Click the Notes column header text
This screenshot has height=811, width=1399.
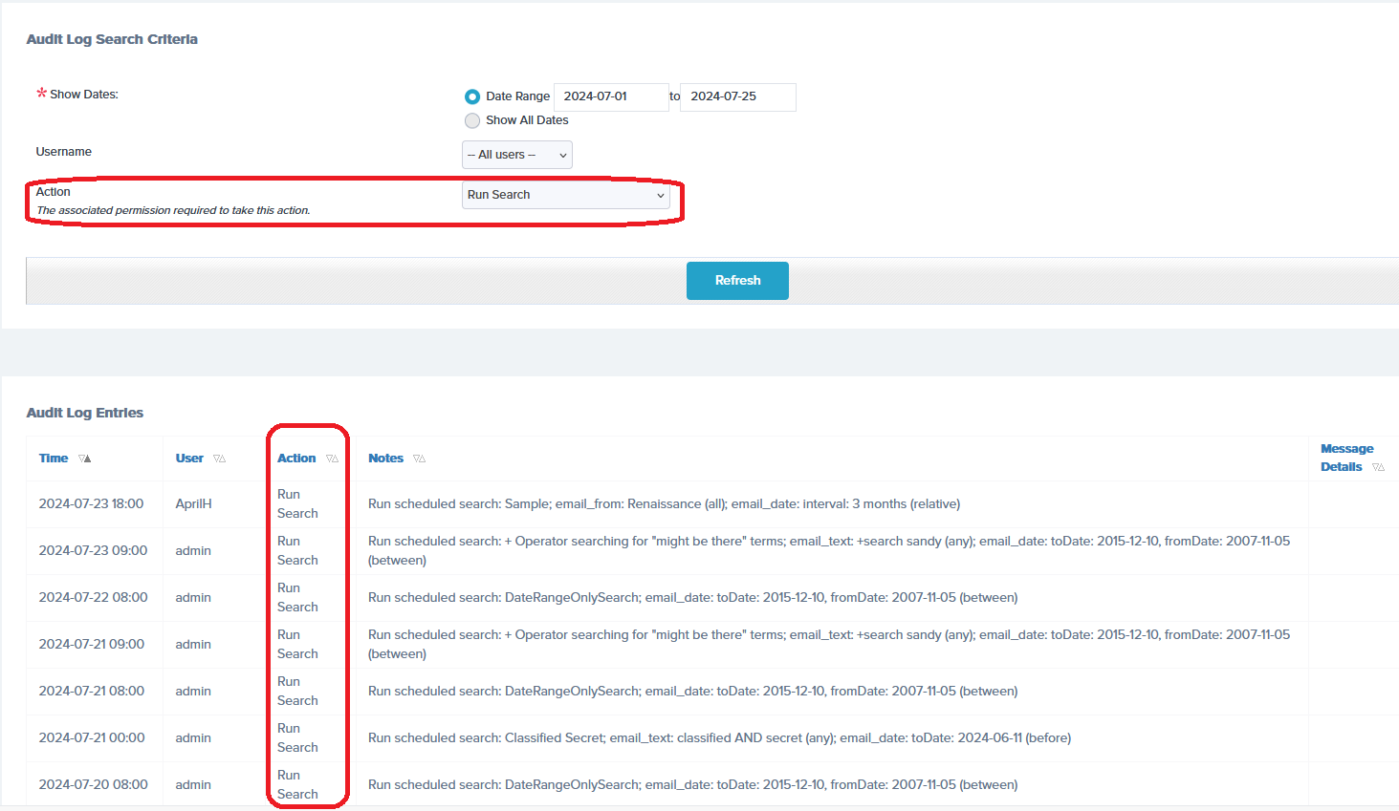click(385, 459)
